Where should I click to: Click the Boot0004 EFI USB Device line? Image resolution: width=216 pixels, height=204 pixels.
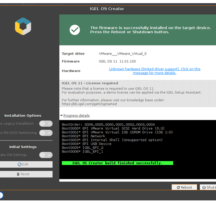(86, 144)
